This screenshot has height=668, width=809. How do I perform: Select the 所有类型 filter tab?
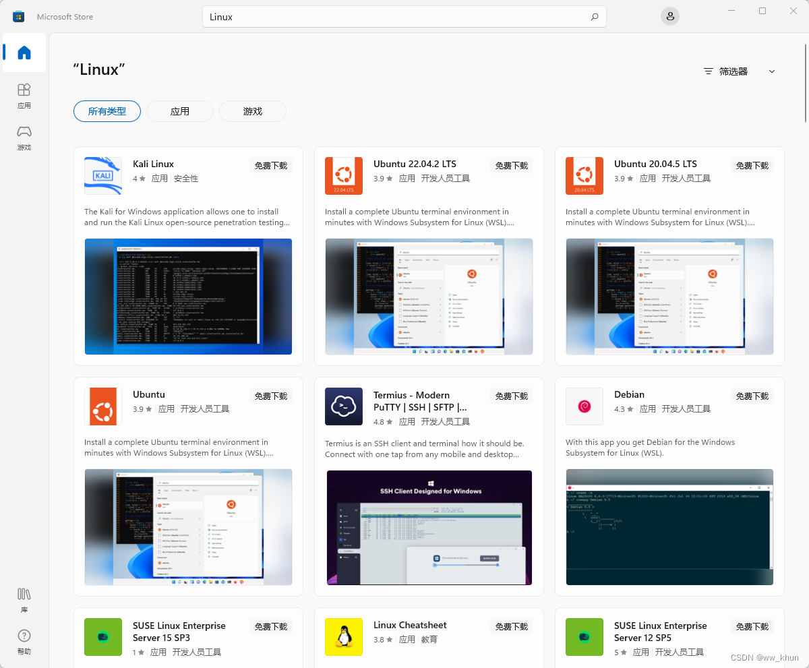(x=107, y=111)
